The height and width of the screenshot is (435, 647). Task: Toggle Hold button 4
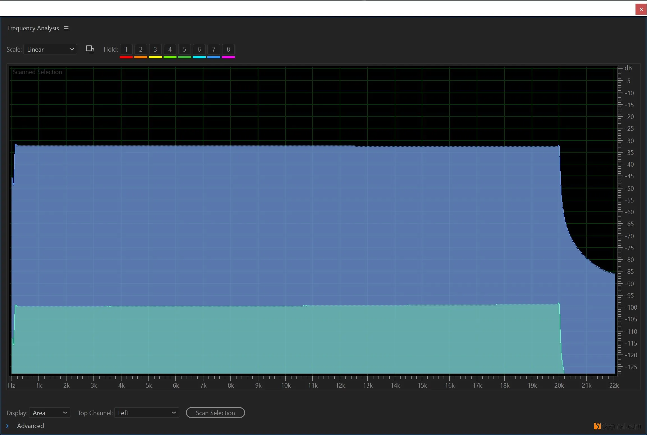coord(170,50)
